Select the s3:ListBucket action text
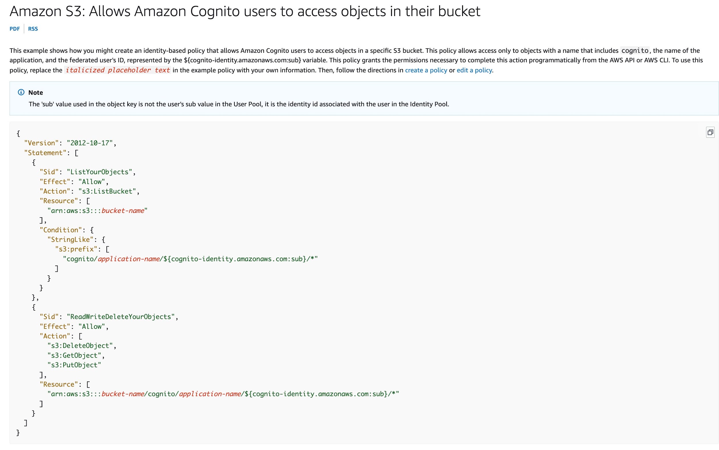Image resolution: width=719 pixels, height=450 pixels. pyautogui.click(x=108, y=191)
